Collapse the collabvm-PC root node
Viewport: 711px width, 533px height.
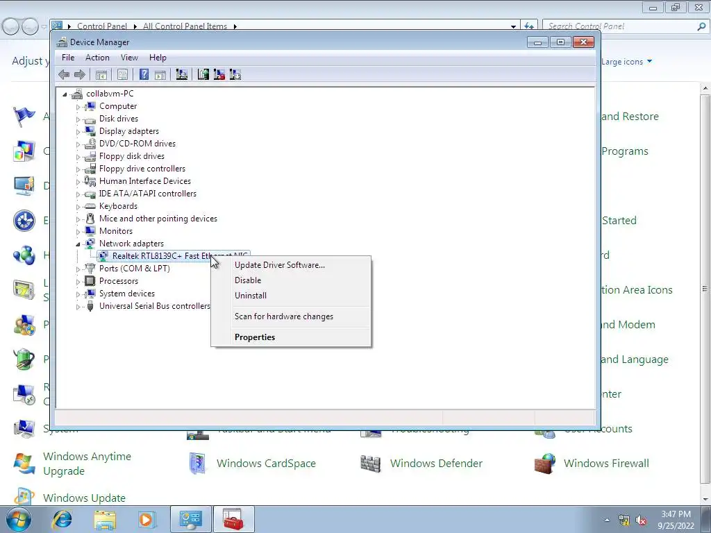[65, 94]
